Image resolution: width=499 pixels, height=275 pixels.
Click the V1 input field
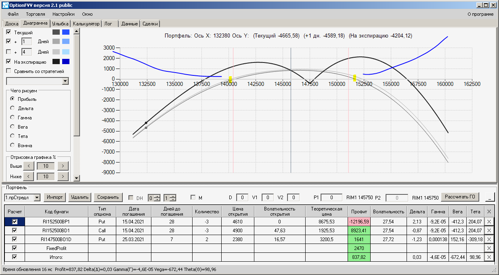tap(268, 198)
